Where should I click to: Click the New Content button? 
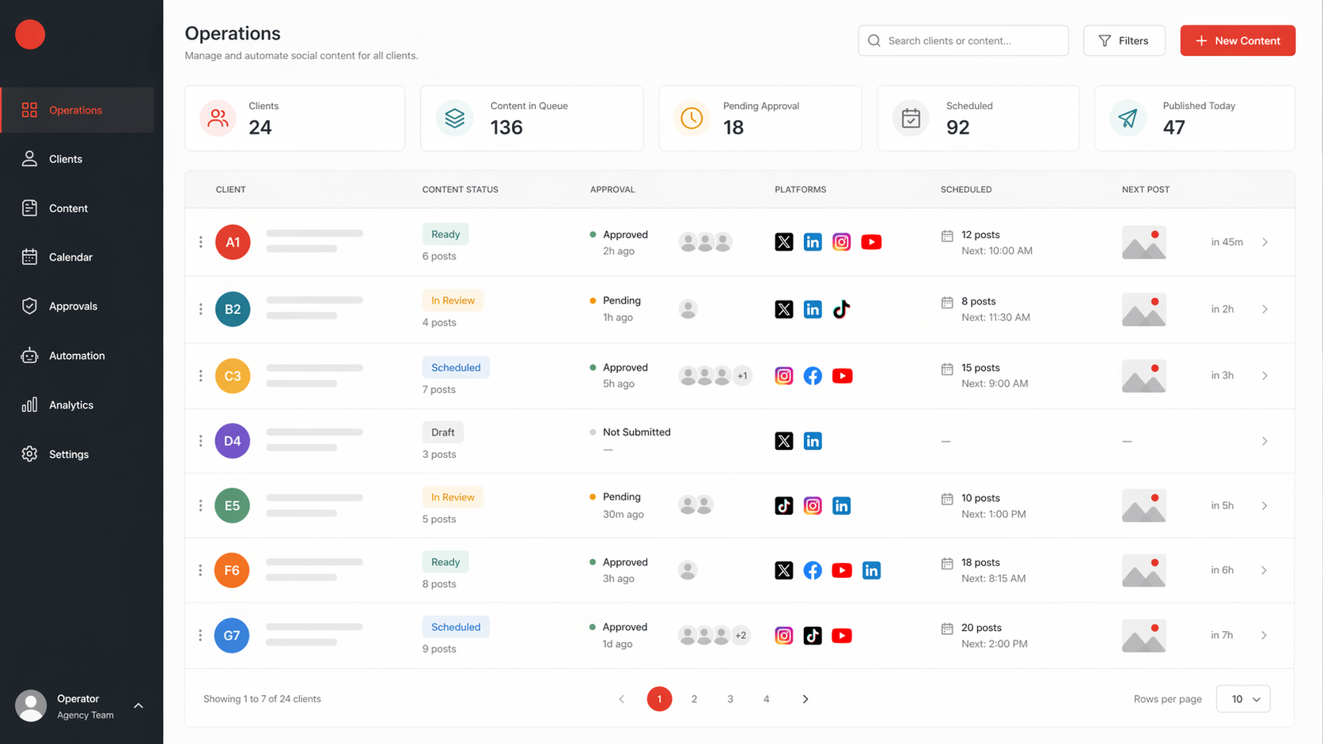pyautogui.click(x=1238, y=40)
